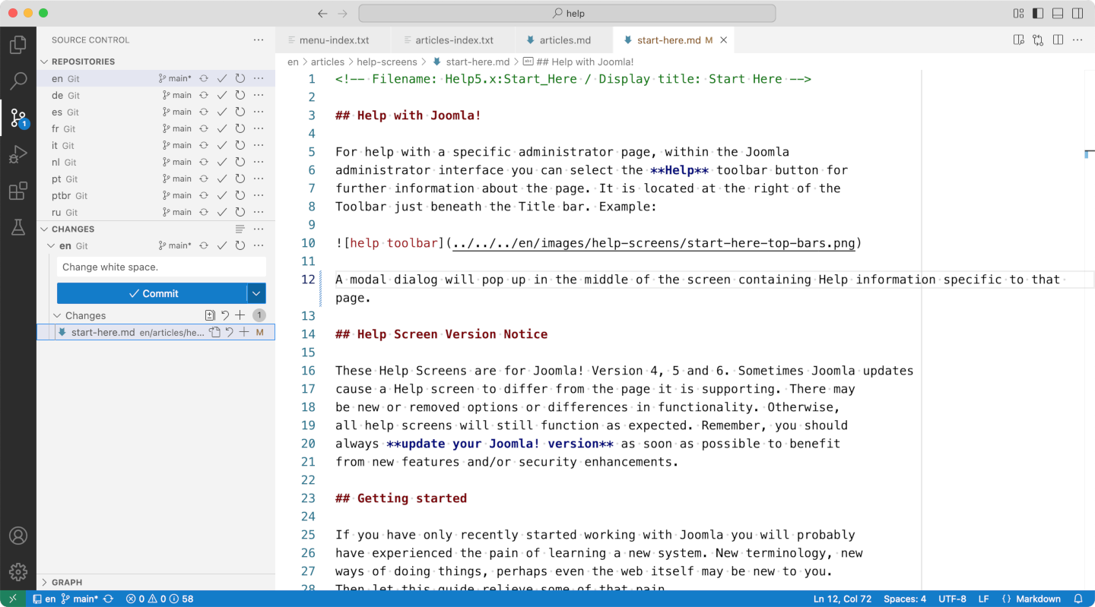This screenshot has height=607, width=1095.
Task: Open the Explorer view in activity bar
Action: pyautogui.click(x=18, y=45)
